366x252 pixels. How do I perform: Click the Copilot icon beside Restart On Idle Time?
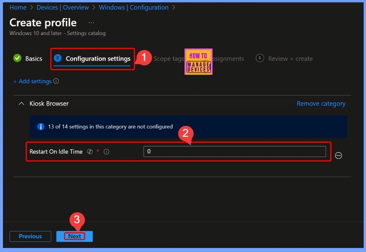90,152
